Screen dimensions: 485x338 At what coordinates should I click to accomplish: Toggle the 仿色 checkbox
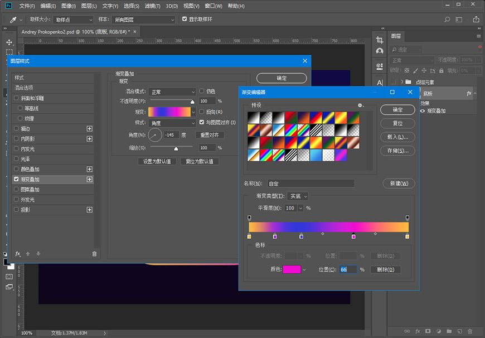click(202, 91)
